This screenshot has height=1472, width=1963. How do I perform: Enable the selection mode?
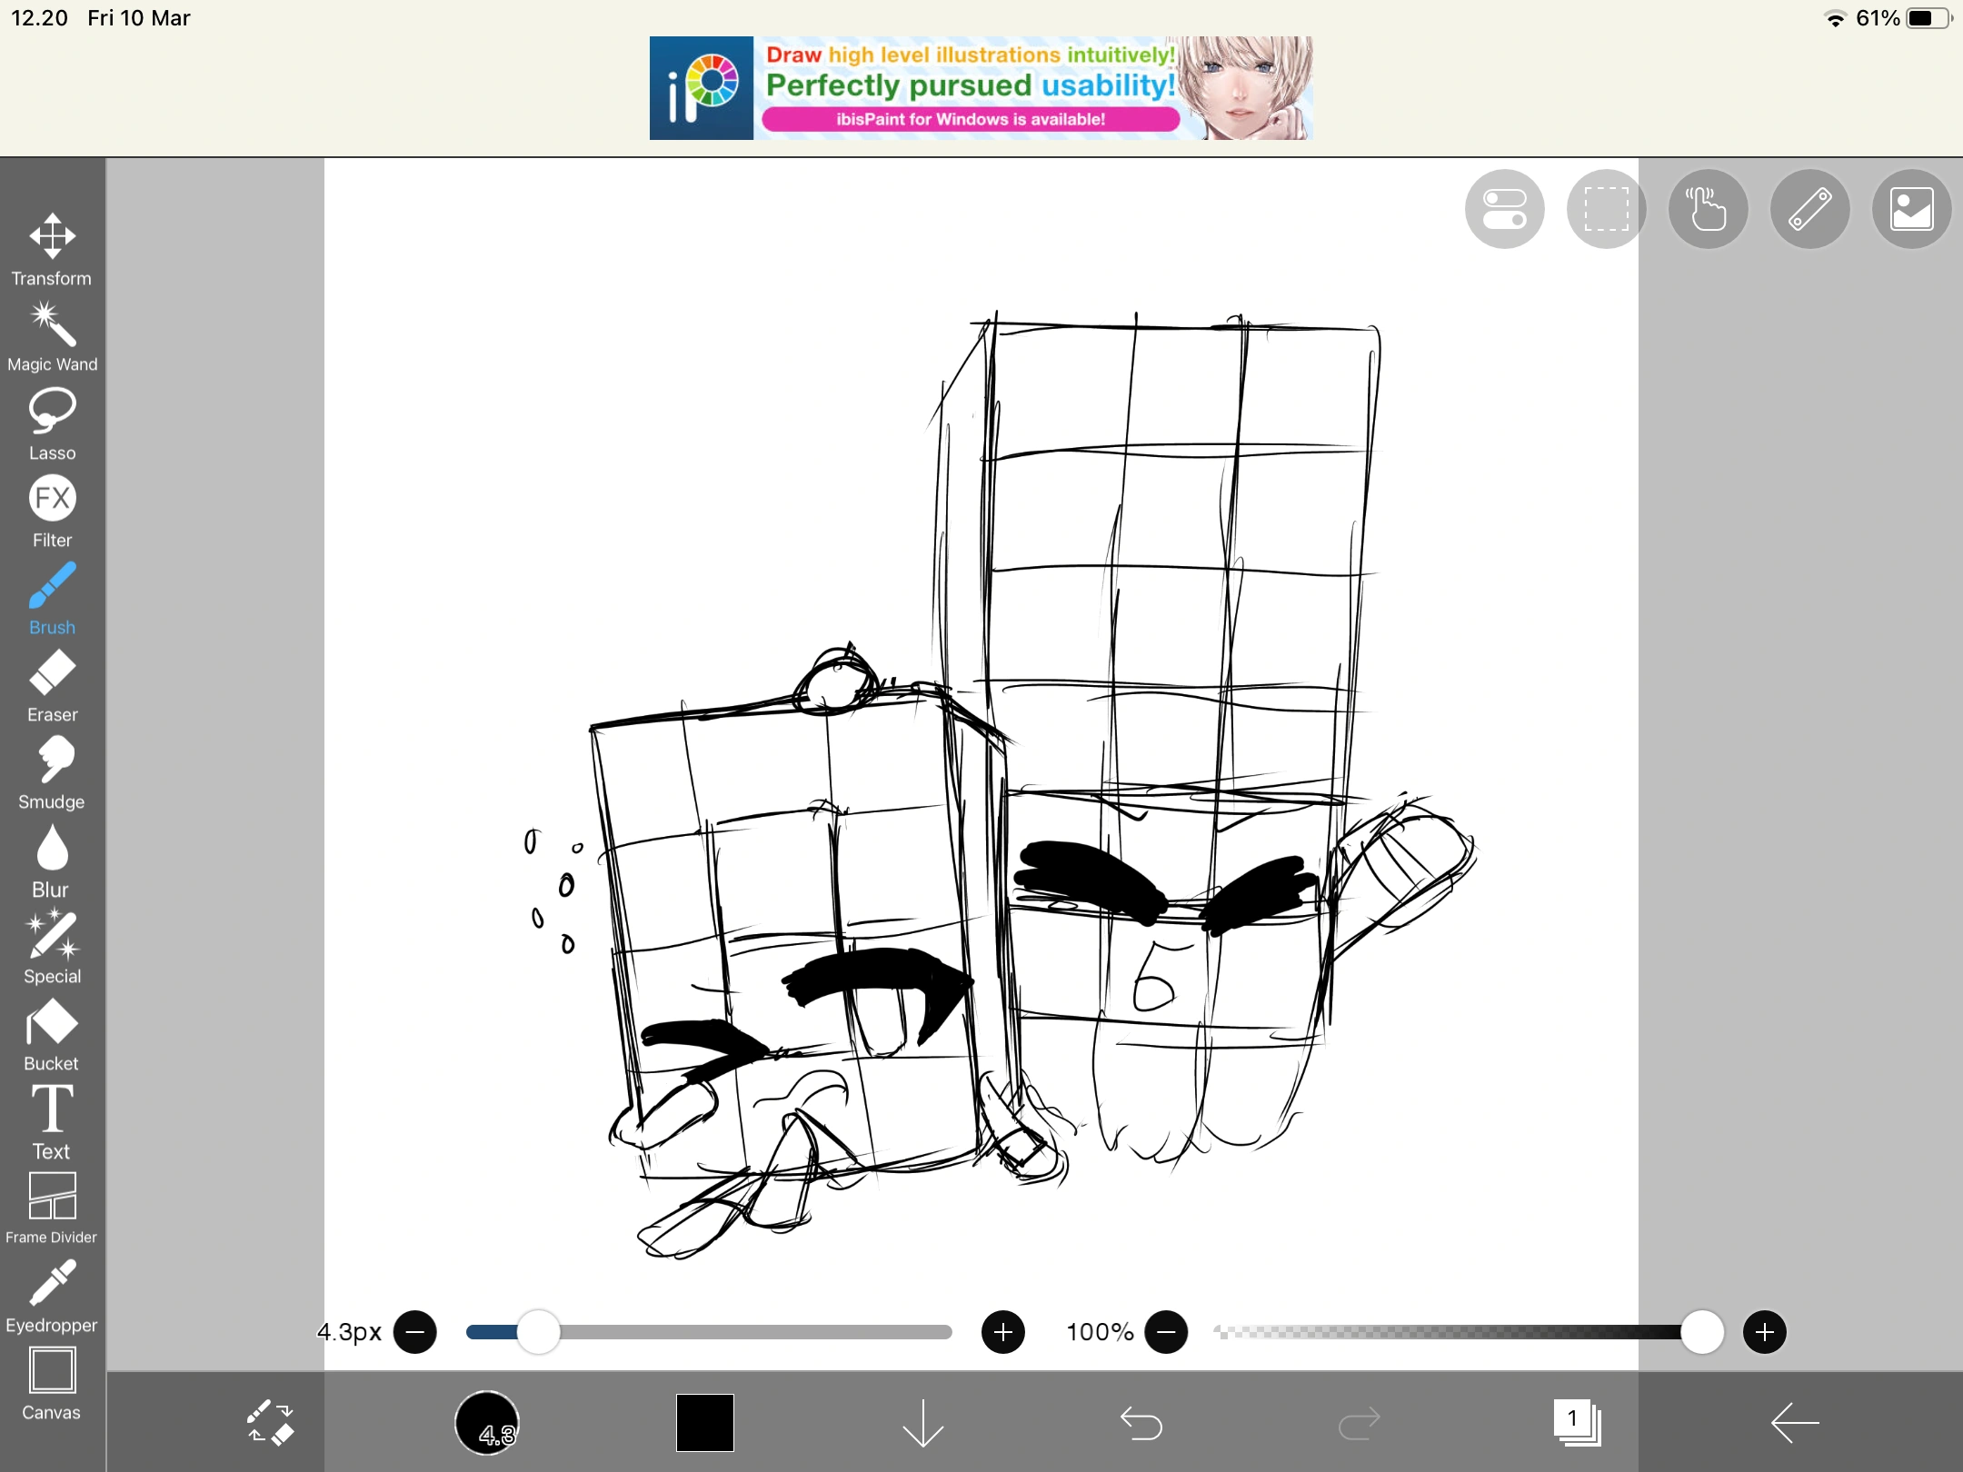[1606, 209]
